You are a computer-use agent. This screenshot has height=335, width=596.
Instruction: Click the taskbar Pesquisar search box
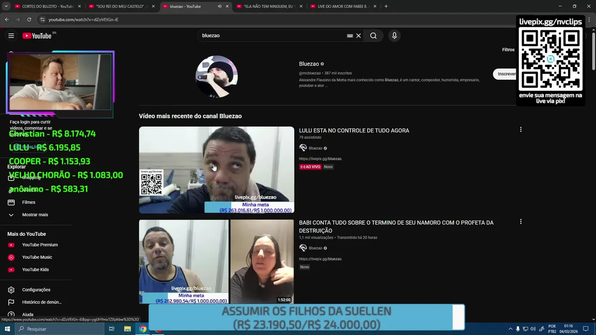(60, 329)
